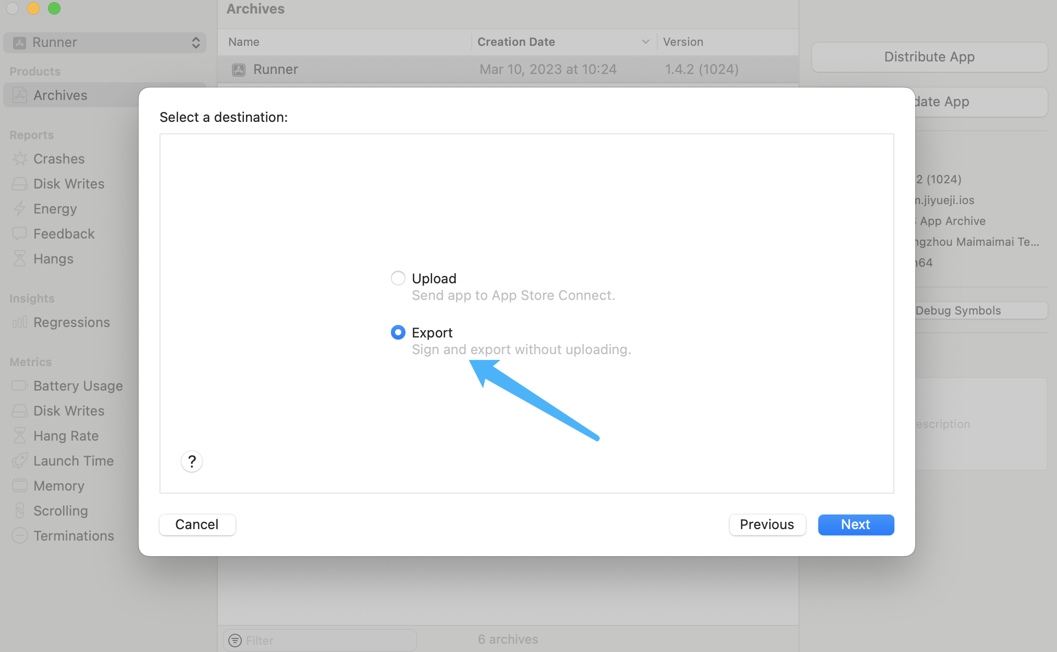Image resolution: width=1057 pixels, height=652 pixels.
Task: Open Memory metrics in sidebar
Action: pyautogui.click(x=59, y=486)
